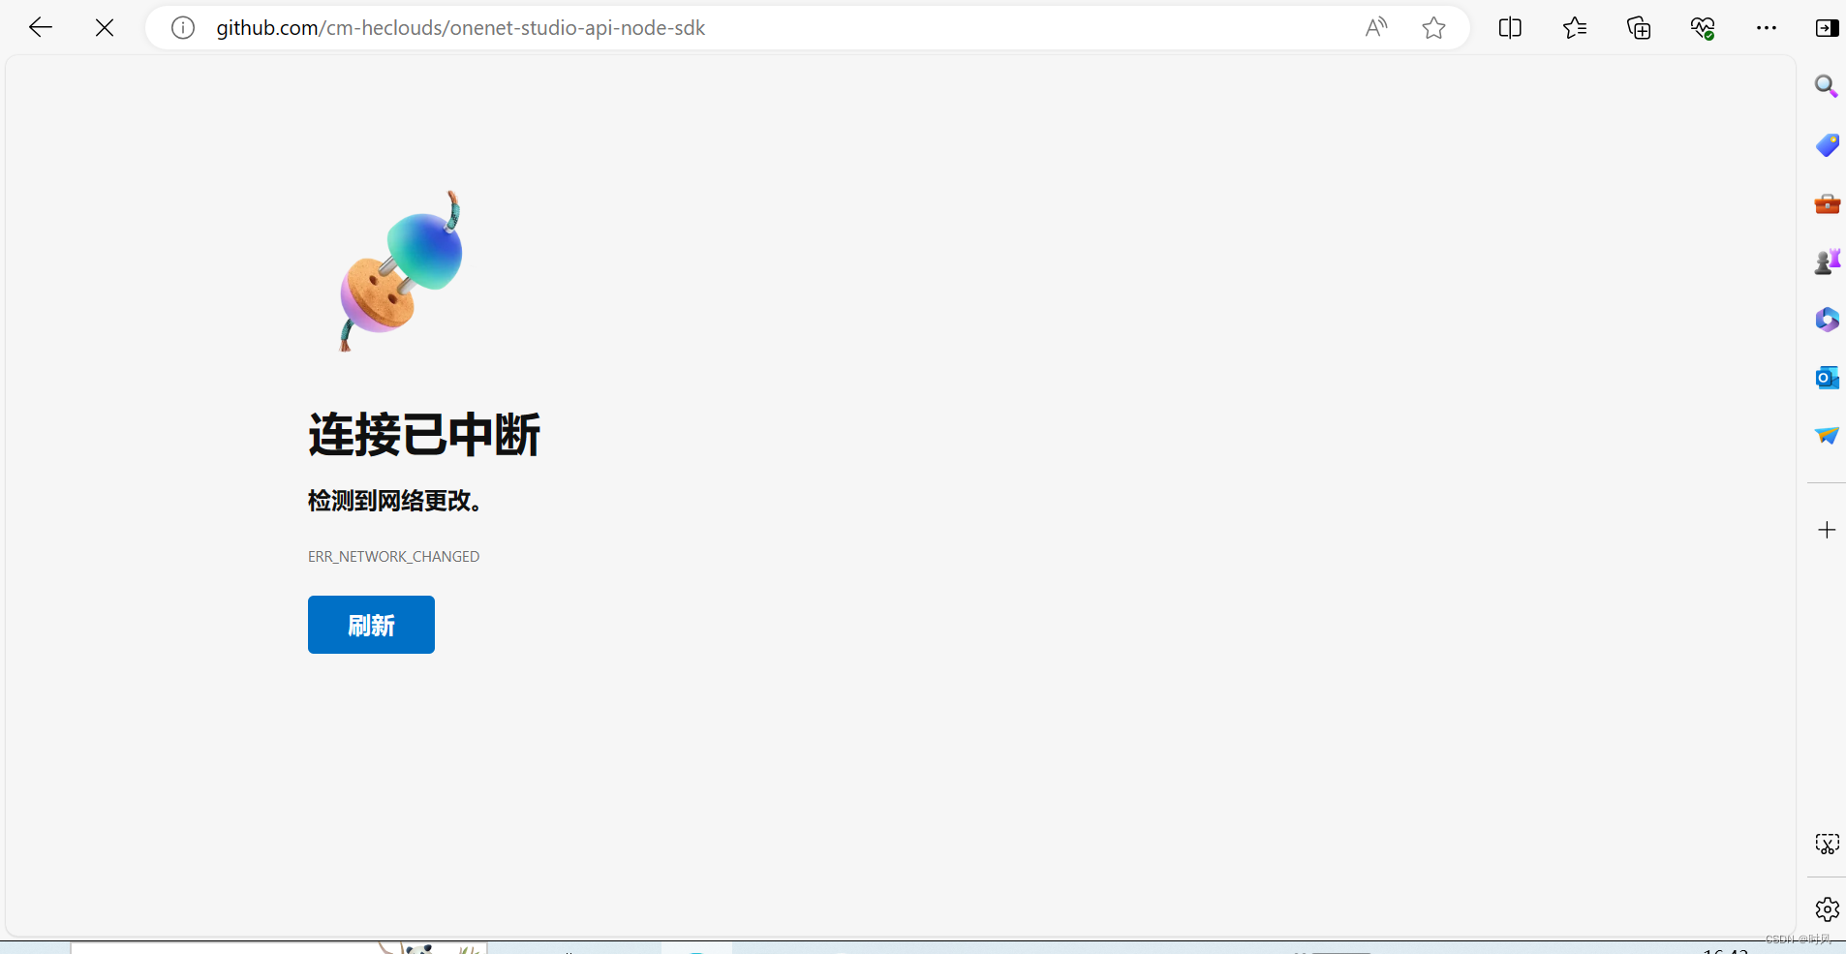Screen dimensions: 1846x954
Task: Open Drop to share files
Action: pos(1827,436)
